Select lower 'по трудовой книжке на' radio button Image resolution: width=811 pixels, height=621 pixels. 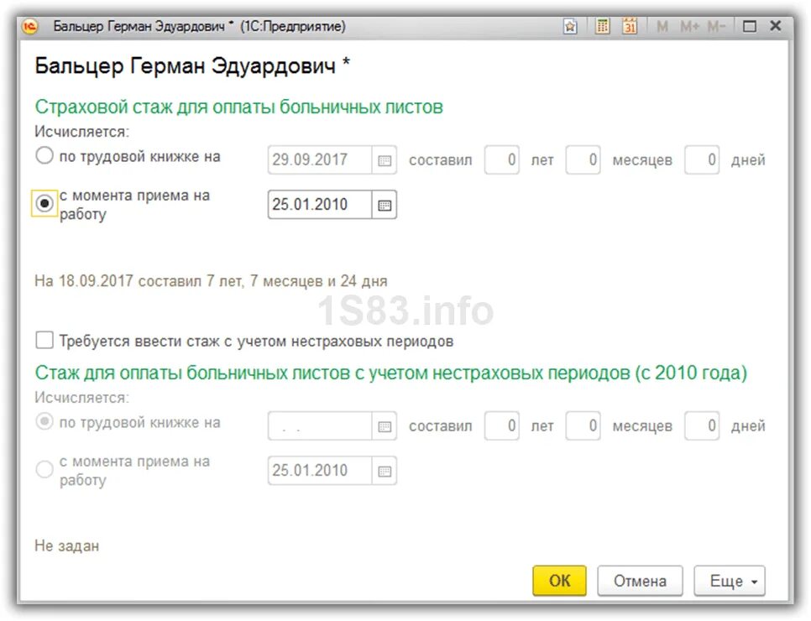coord(44,421)
